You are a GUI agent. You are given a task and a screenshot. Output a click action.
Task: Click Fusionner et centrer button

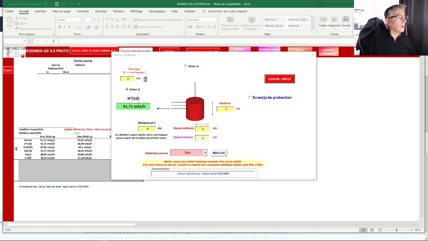(148, 27)
